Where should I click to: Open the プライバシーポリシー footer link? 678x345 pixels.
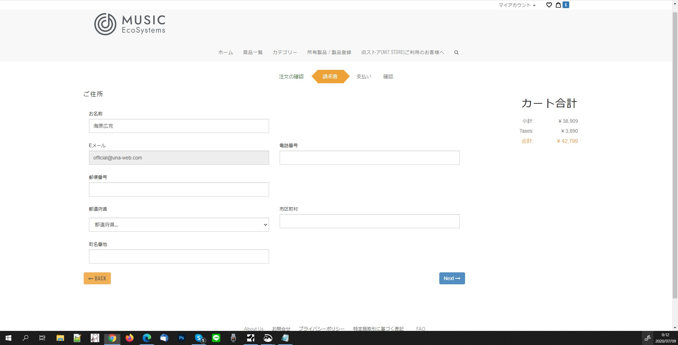point(321,328)
